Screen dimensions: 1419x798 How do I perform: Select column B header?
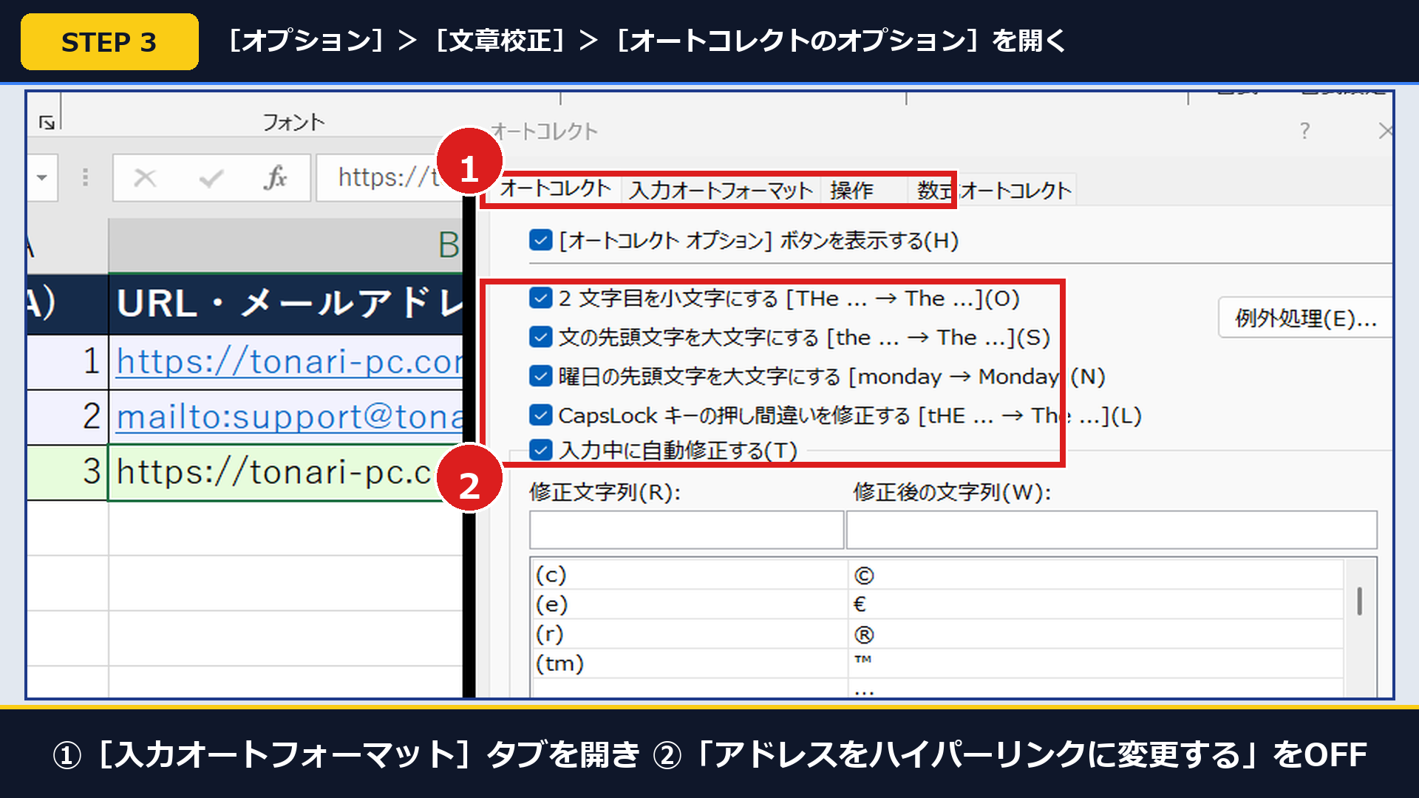[x=285, y=245]
